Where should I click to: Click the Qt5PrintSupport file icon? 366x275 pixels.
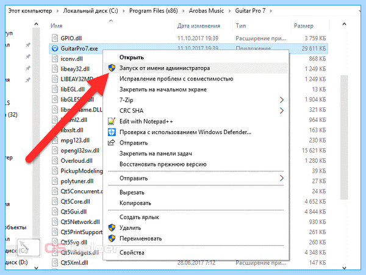tap(55, 232)
